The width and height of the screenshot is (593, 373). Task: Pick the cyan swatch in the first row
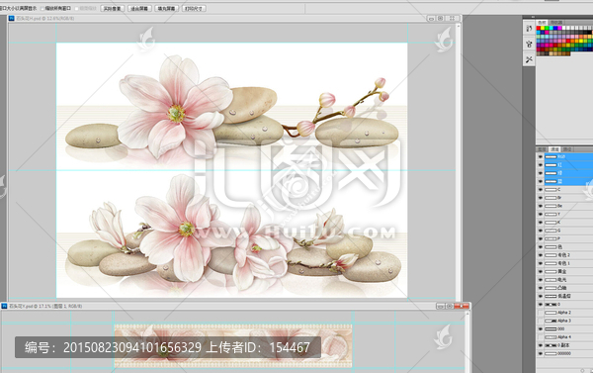(551, 28)
